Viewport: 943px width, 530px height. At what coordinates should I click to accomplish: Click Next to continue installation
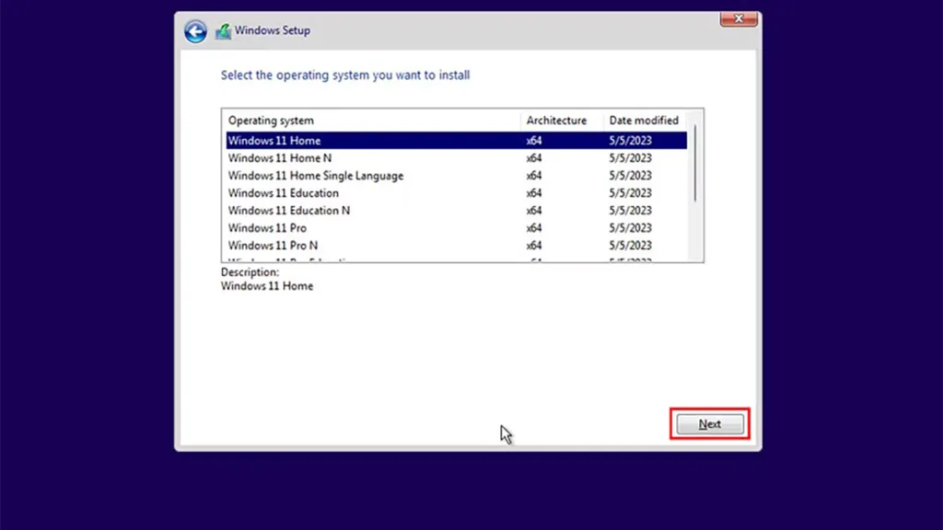(710, 423)
